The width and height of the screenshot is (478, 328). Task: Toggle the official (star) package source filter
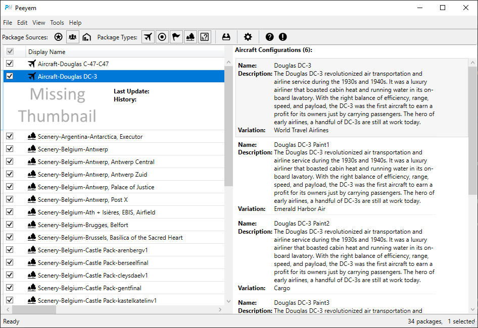[x=59, y=37]
